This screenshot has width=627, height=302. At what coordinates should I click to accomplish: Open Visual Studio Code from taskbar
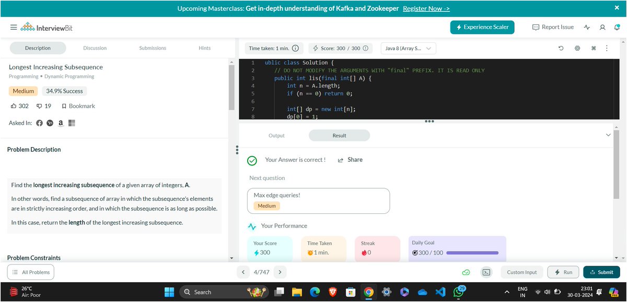click(439, 292)
